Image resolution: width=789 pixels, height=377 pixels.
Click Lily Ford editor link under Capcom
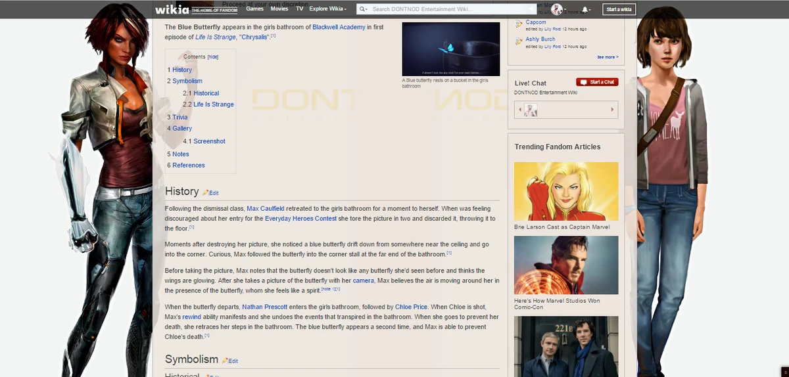(x=552, y=29)
